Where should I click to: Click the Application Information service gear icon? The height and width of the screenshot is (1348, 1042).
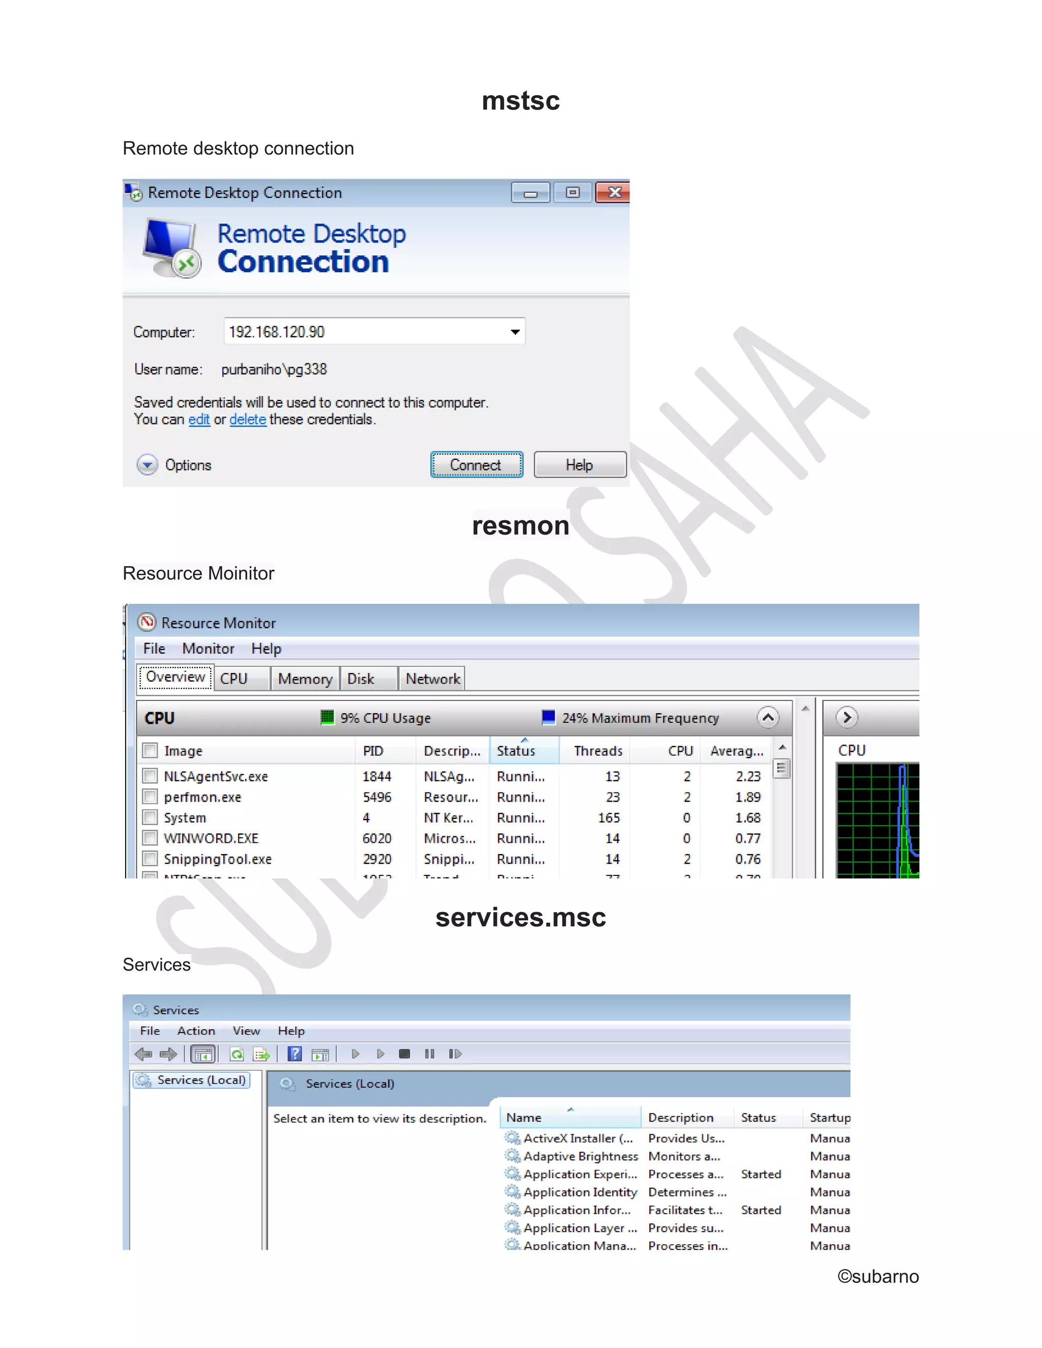point(512,1209)
